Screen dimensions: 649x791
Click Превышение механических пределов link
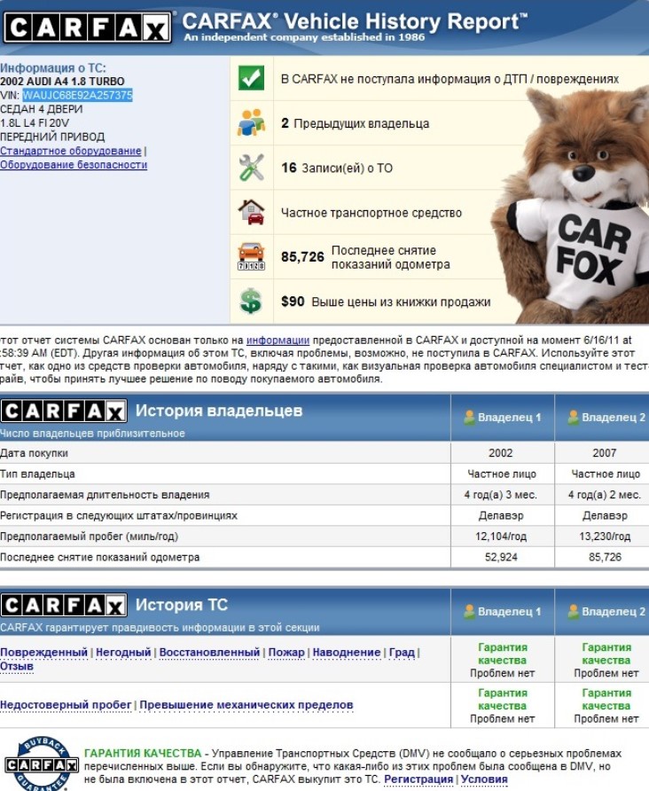[x=246, y=705]
